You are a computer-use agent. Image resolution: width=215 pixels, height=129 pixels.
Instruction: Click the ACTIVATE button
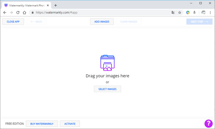(x=70, y=124)
